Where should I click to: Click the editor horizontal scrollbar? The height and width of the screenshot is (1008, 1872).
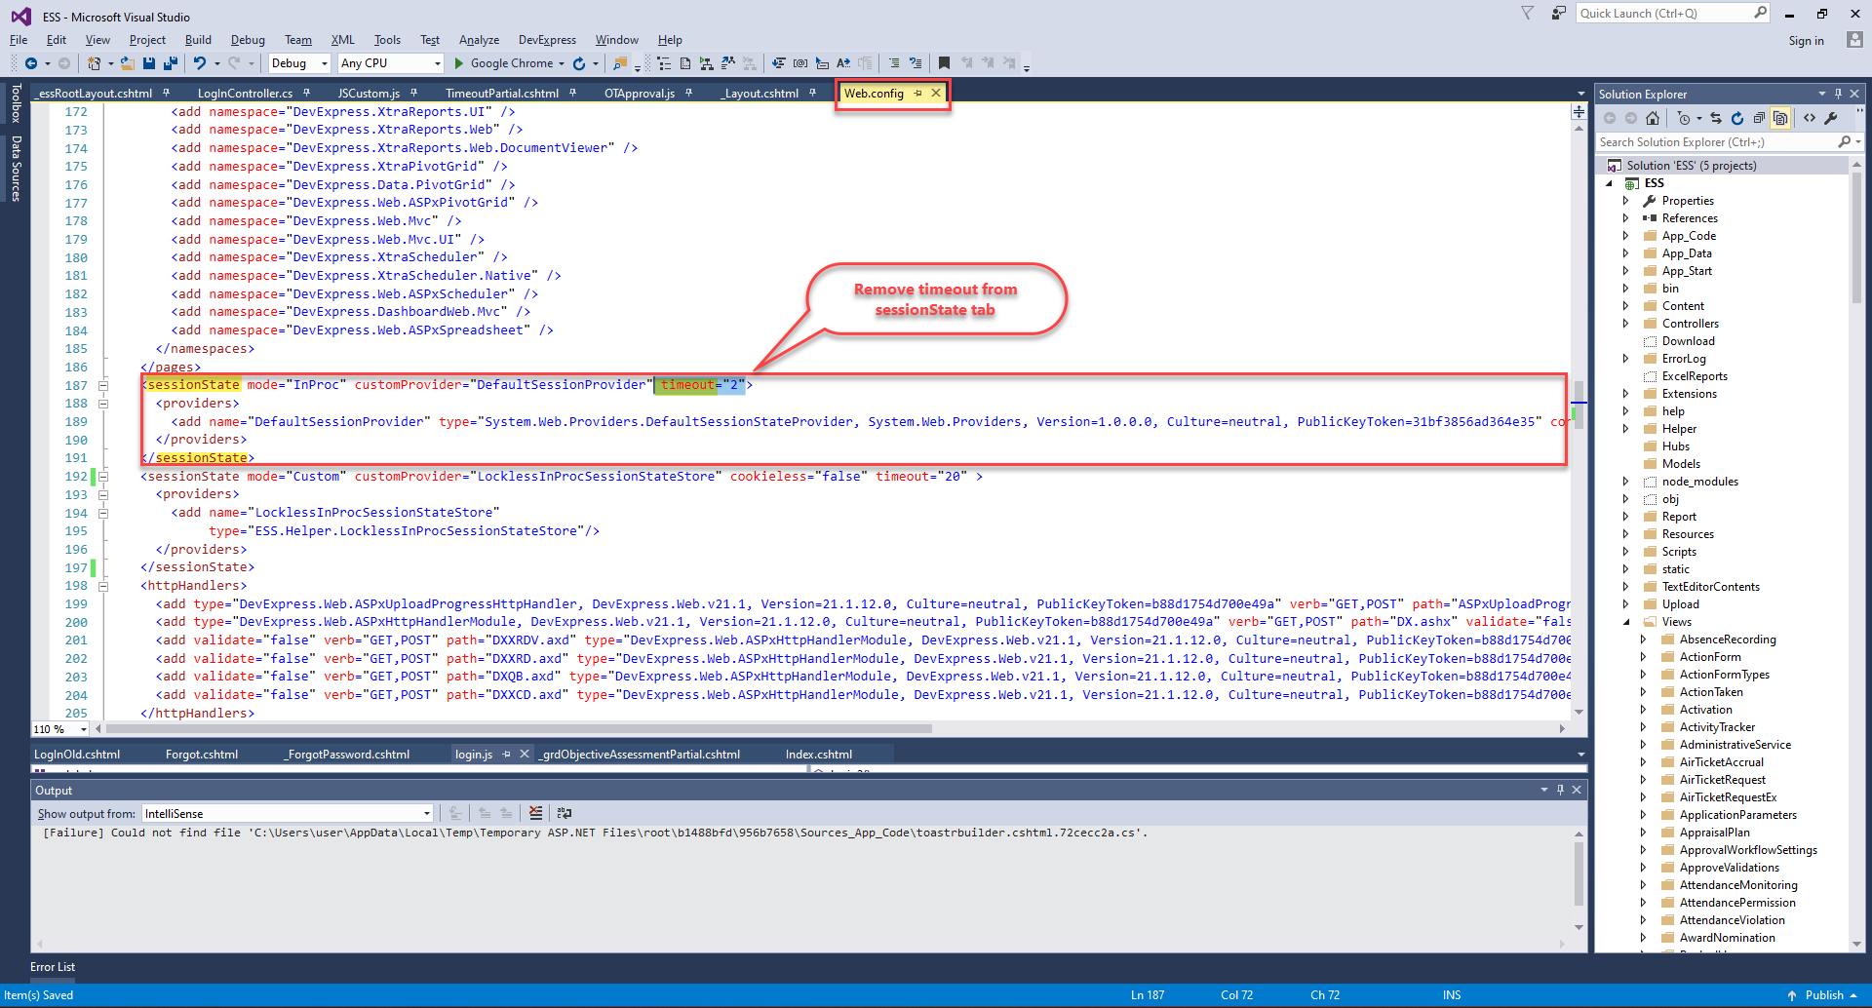tap(519, 729)
